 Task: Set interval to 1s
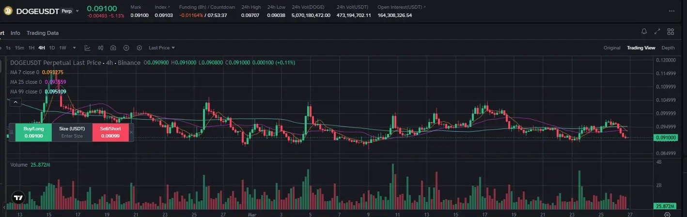[8, 48]
